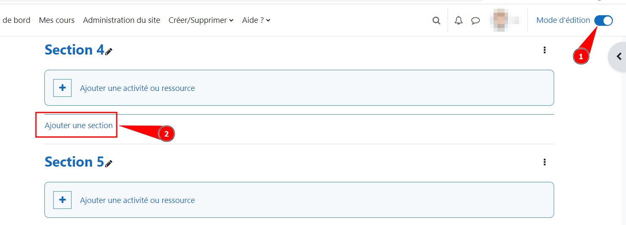Edit Section 4 title with pencil icon
The height and width of the screenshot is (225, 626).
[x=109, y=52]
